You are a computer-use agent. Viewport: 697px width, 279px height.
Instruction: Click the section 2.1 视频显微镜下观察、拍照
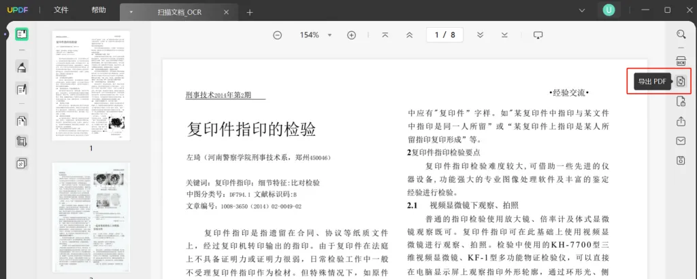(x=463, y=206)
